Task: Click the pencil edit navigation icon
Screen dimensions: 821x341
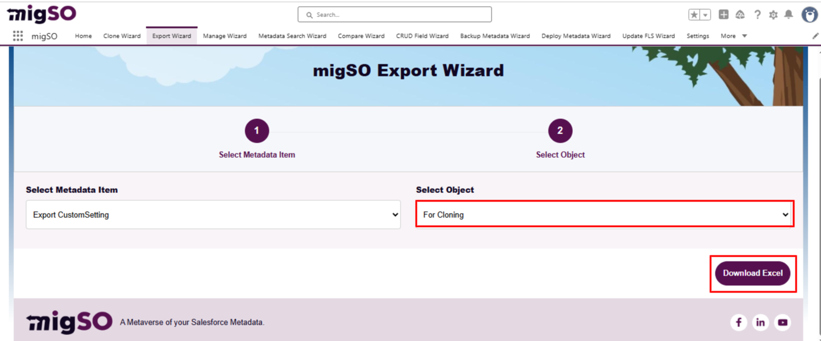Action: tap(816, 36)
